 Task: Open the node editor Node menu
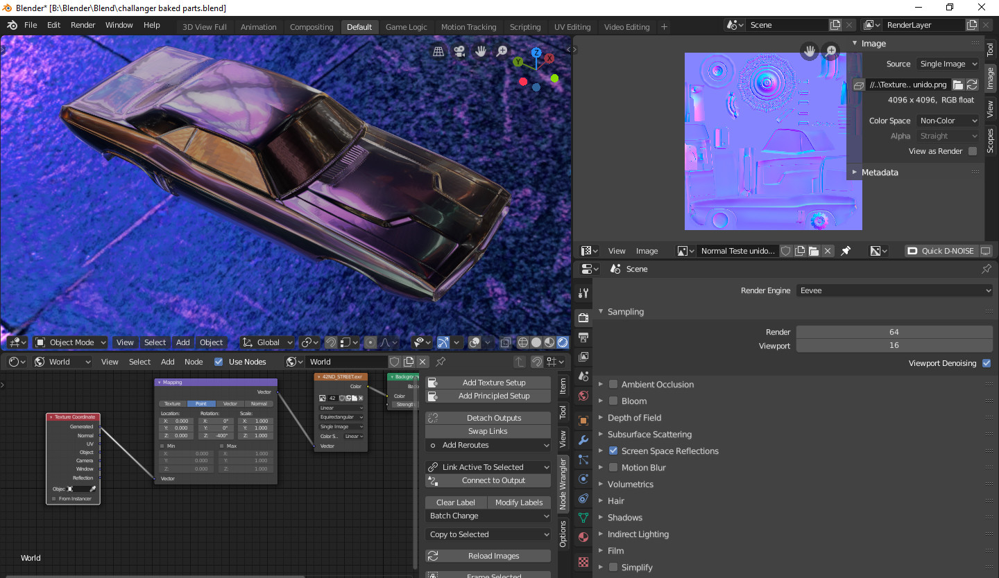tap(194, 362)
